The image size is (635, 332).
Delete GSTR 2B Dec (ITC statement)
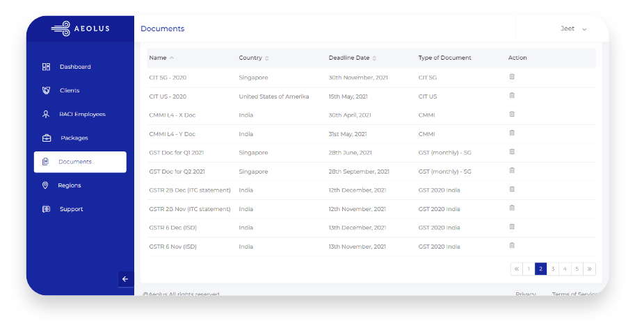click(x=512, y=189)
